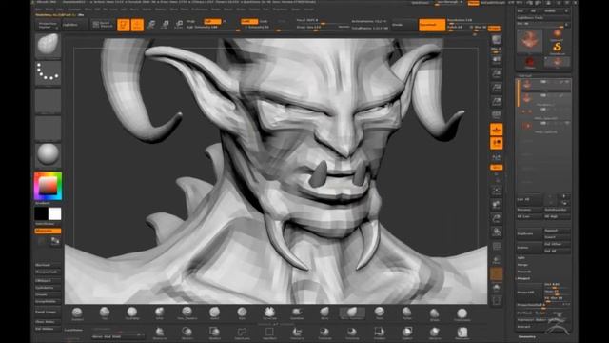Viewport: 609px width, 343px height.
Task: Click the BPR render icon
Action: [x=497, y=40]
